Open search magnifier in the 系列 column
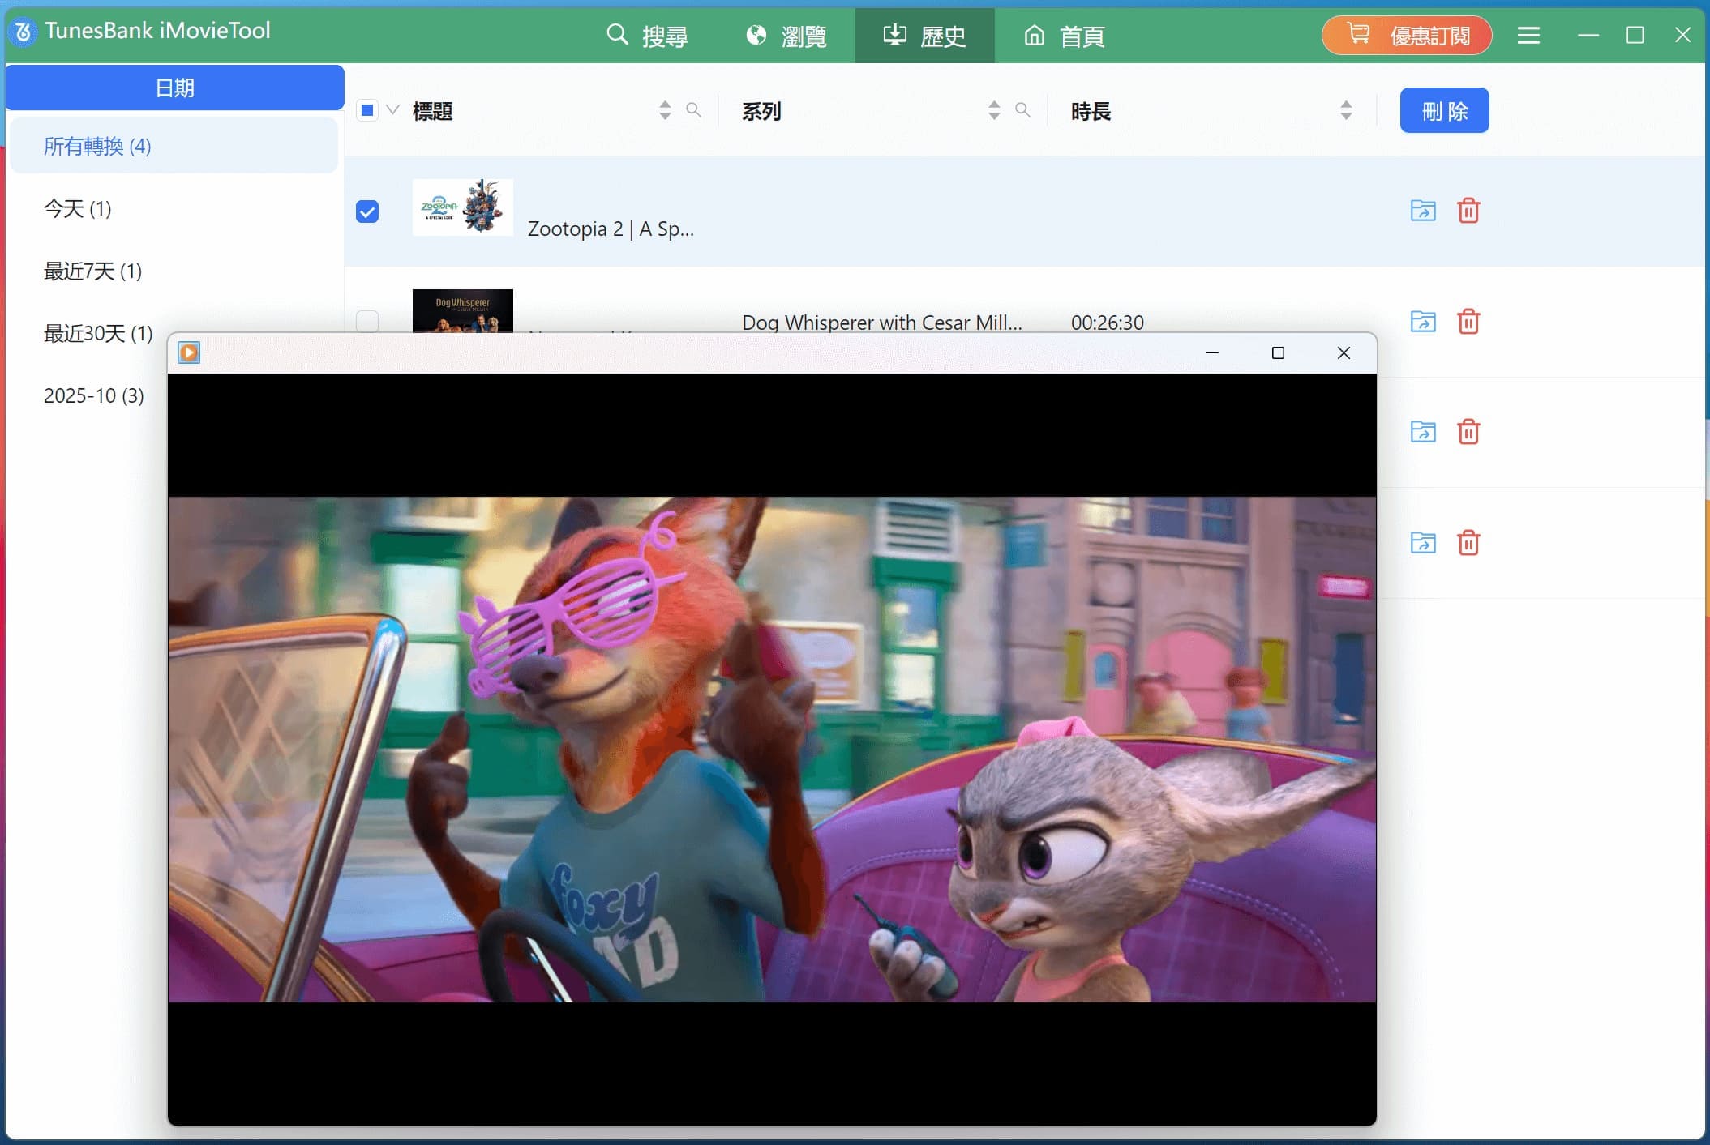Image resolution: width=1710 pixels, height=1145 pixels. pyautogui.click(x=1023, y=110)
